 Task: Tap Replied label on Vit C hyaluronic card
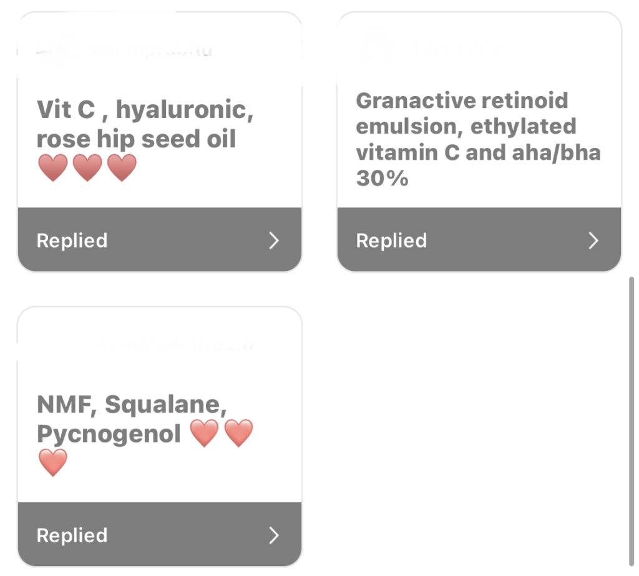72,240
